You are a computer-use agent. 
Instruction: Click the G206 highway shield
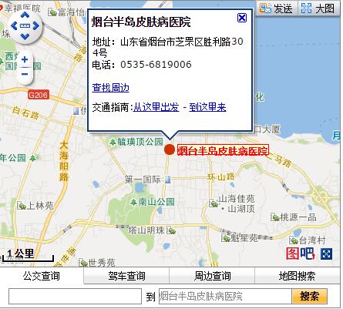[39, 95]
